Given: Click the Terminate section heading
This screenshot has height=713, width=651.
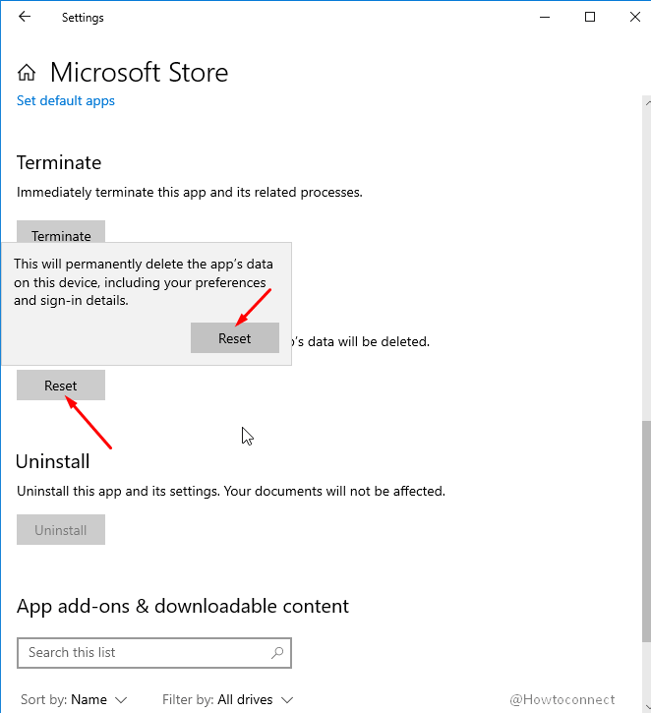Looking at the screenshot, I should coord(59,163).
